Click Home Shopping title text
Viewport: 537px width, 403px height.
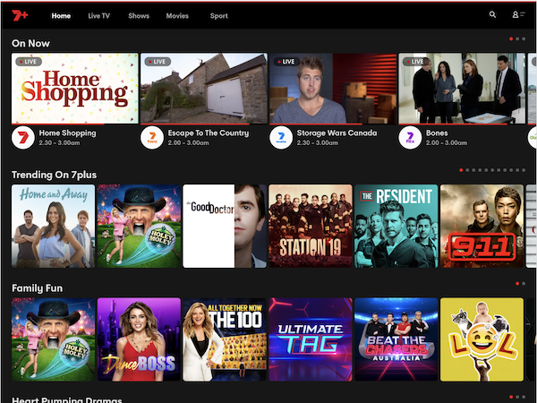67,133
